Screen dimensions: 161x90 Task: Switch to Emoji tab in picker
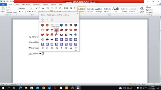(x=43, y=19)
